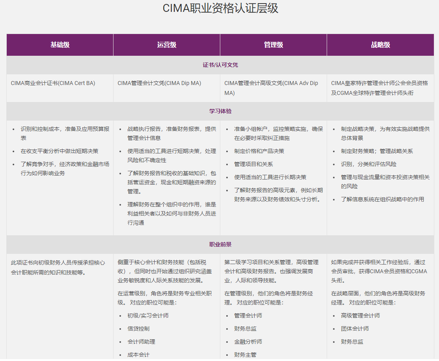Image resolution: width=439 pixels, height=361 pixels.
Task: Click the "学习体验" section row
Action: 220,111
